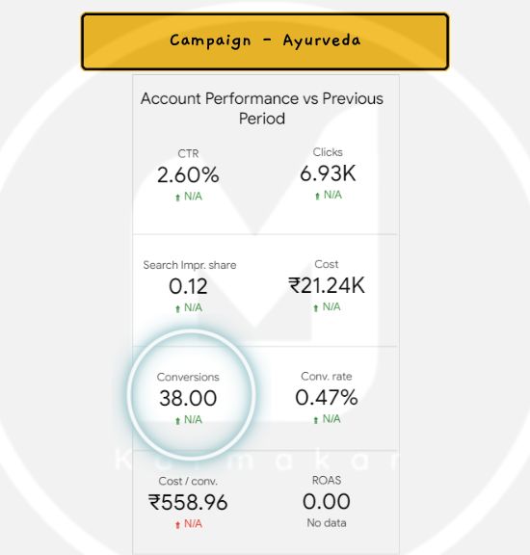The image size is (530, 555).
Task: Click the up arrow under Conv. rate
Action: [316, 420]
